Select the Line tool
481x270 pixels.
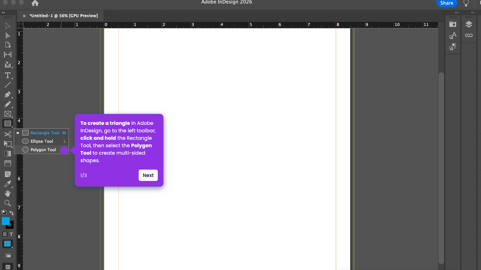point(8,85)
